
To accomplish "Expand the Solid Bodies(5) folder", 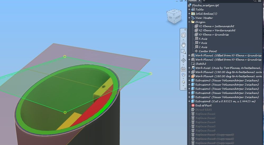I will tap(189, 14).
